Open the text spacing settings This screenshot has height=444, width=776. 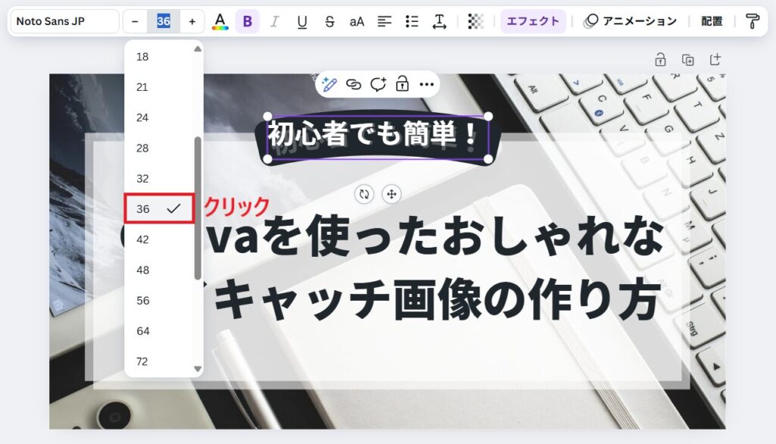pyautogui.click(x=439, y=21)
